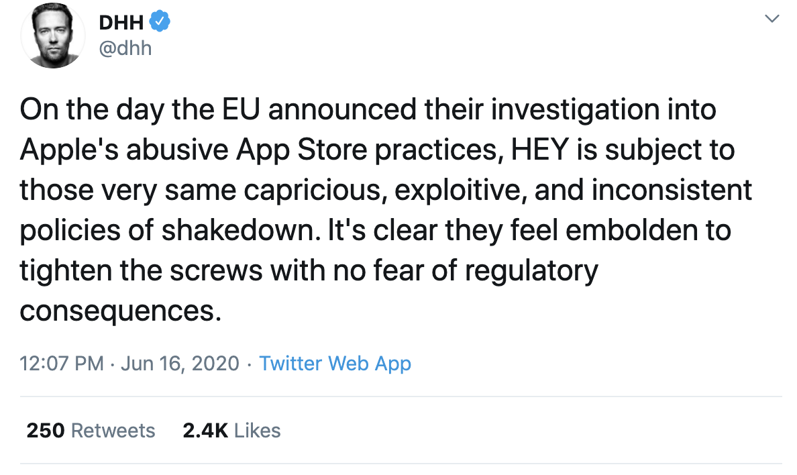Click the 12:07 PM timestamp
Screen dimensions: 797x475
62,364
